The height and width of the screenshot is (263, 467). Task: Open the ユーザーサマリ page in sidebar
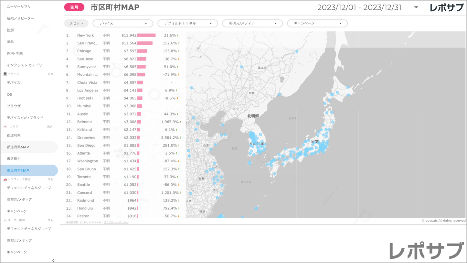19,7
